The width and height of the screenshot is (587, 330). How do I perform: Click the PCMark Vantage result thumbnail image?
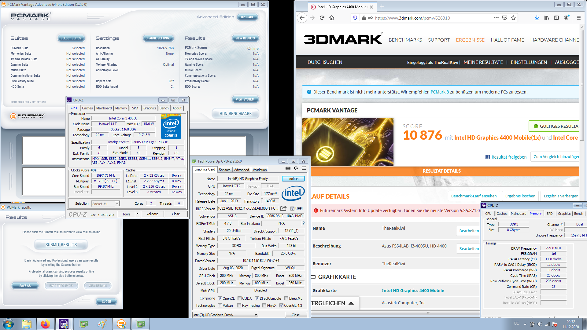[x=348, y=142]
